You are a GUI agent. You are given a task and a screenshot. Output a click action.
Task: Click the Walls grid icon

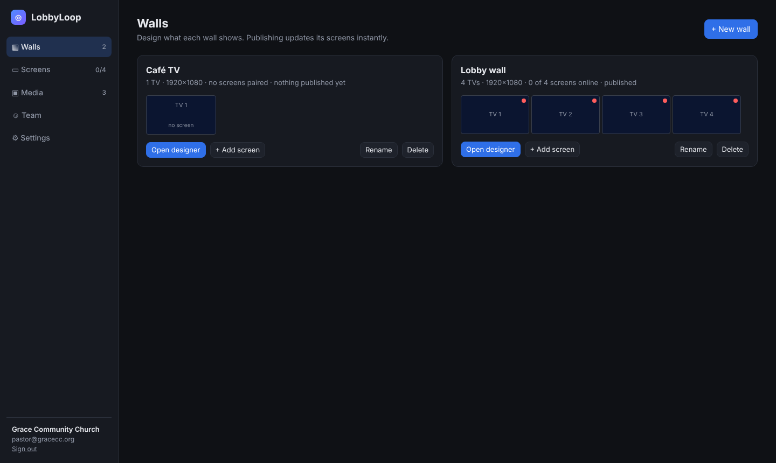click(x=15, y=47)
